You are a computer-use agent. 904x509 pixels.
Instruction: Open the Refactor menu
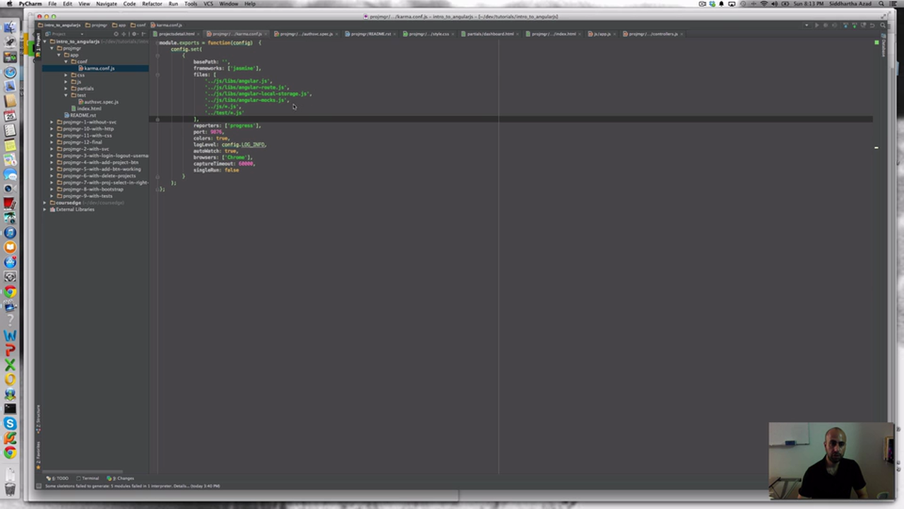tap(152, 4)
